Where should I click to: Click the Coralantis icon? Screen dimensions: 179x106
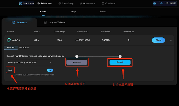point(103,3)
